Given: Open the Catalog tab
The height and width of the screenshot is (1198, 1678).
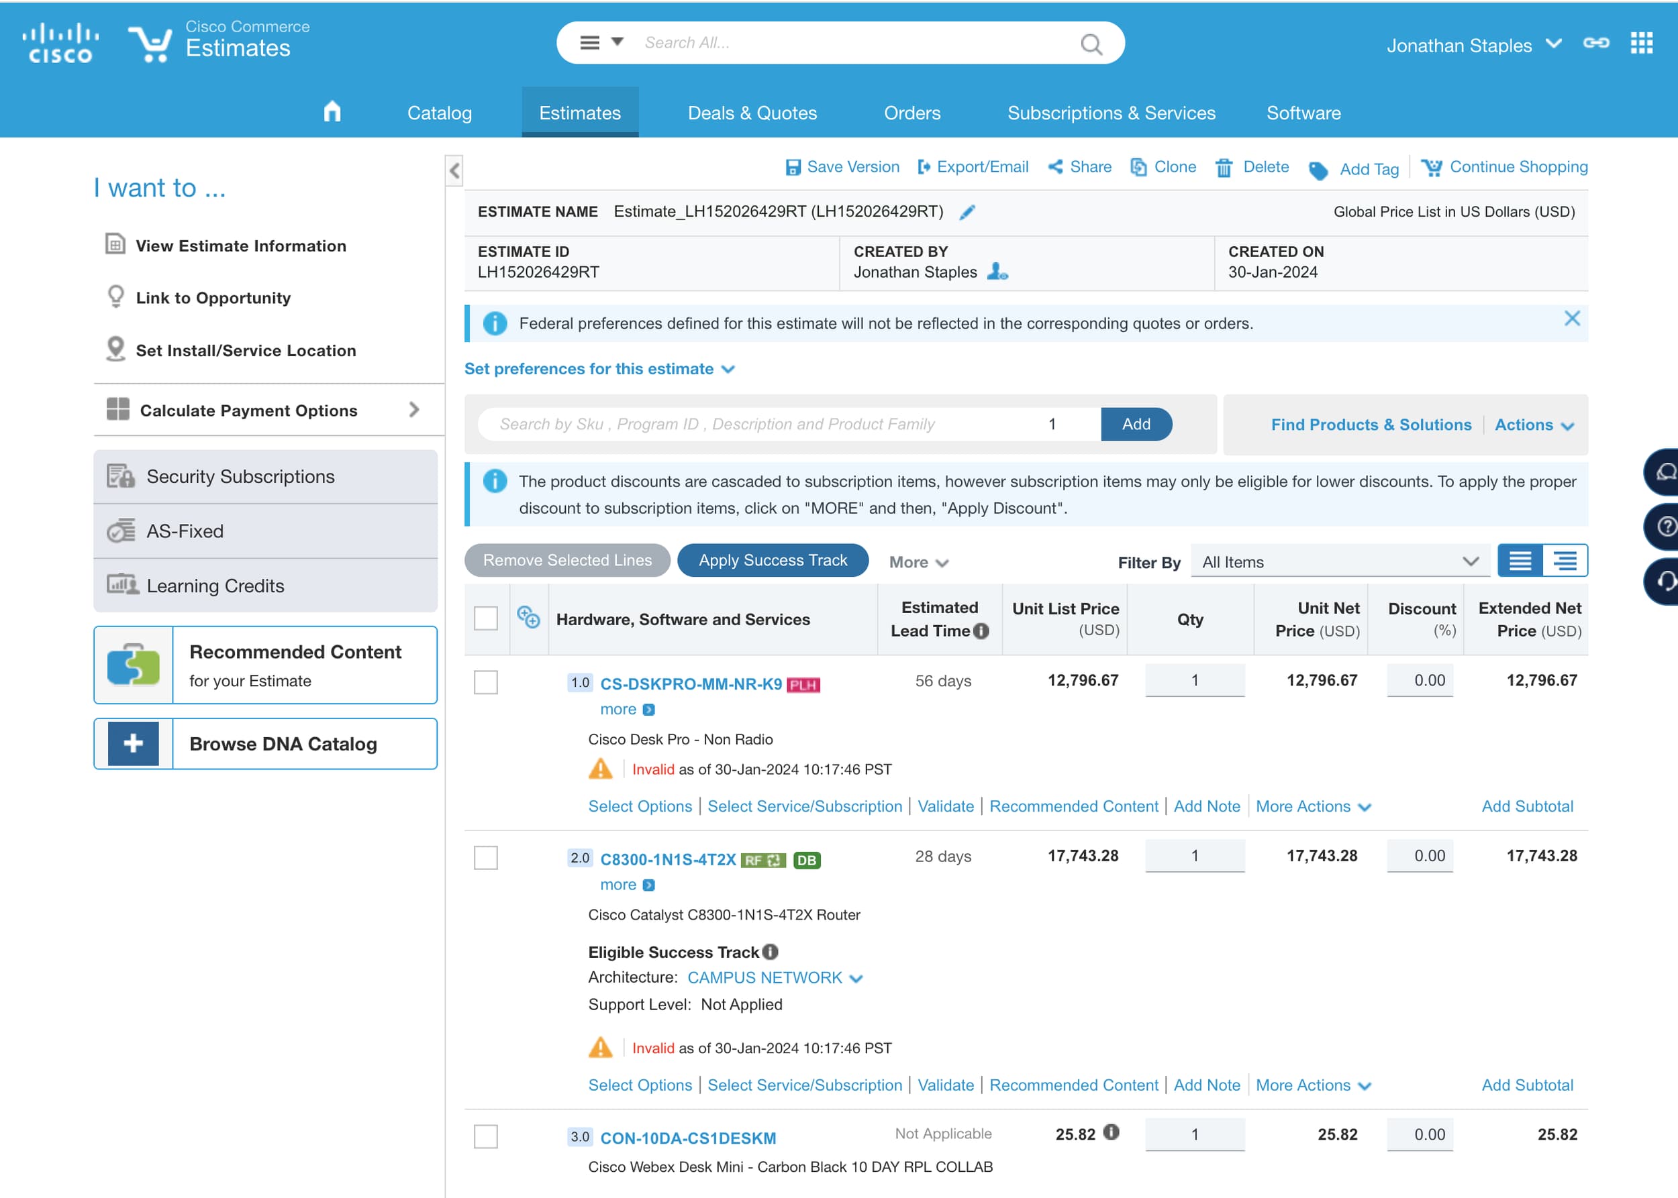Looking at the screenshot, I should coord(439,113).
